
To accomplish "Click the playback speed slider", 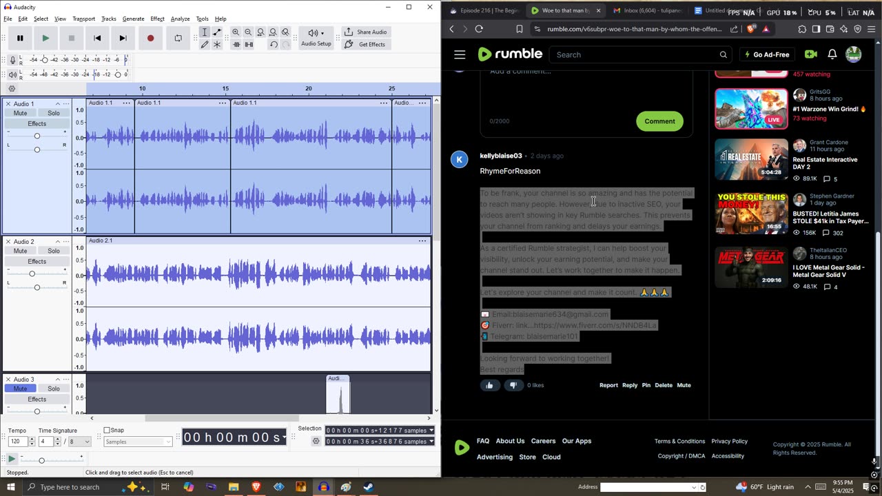I will (52, 459).
